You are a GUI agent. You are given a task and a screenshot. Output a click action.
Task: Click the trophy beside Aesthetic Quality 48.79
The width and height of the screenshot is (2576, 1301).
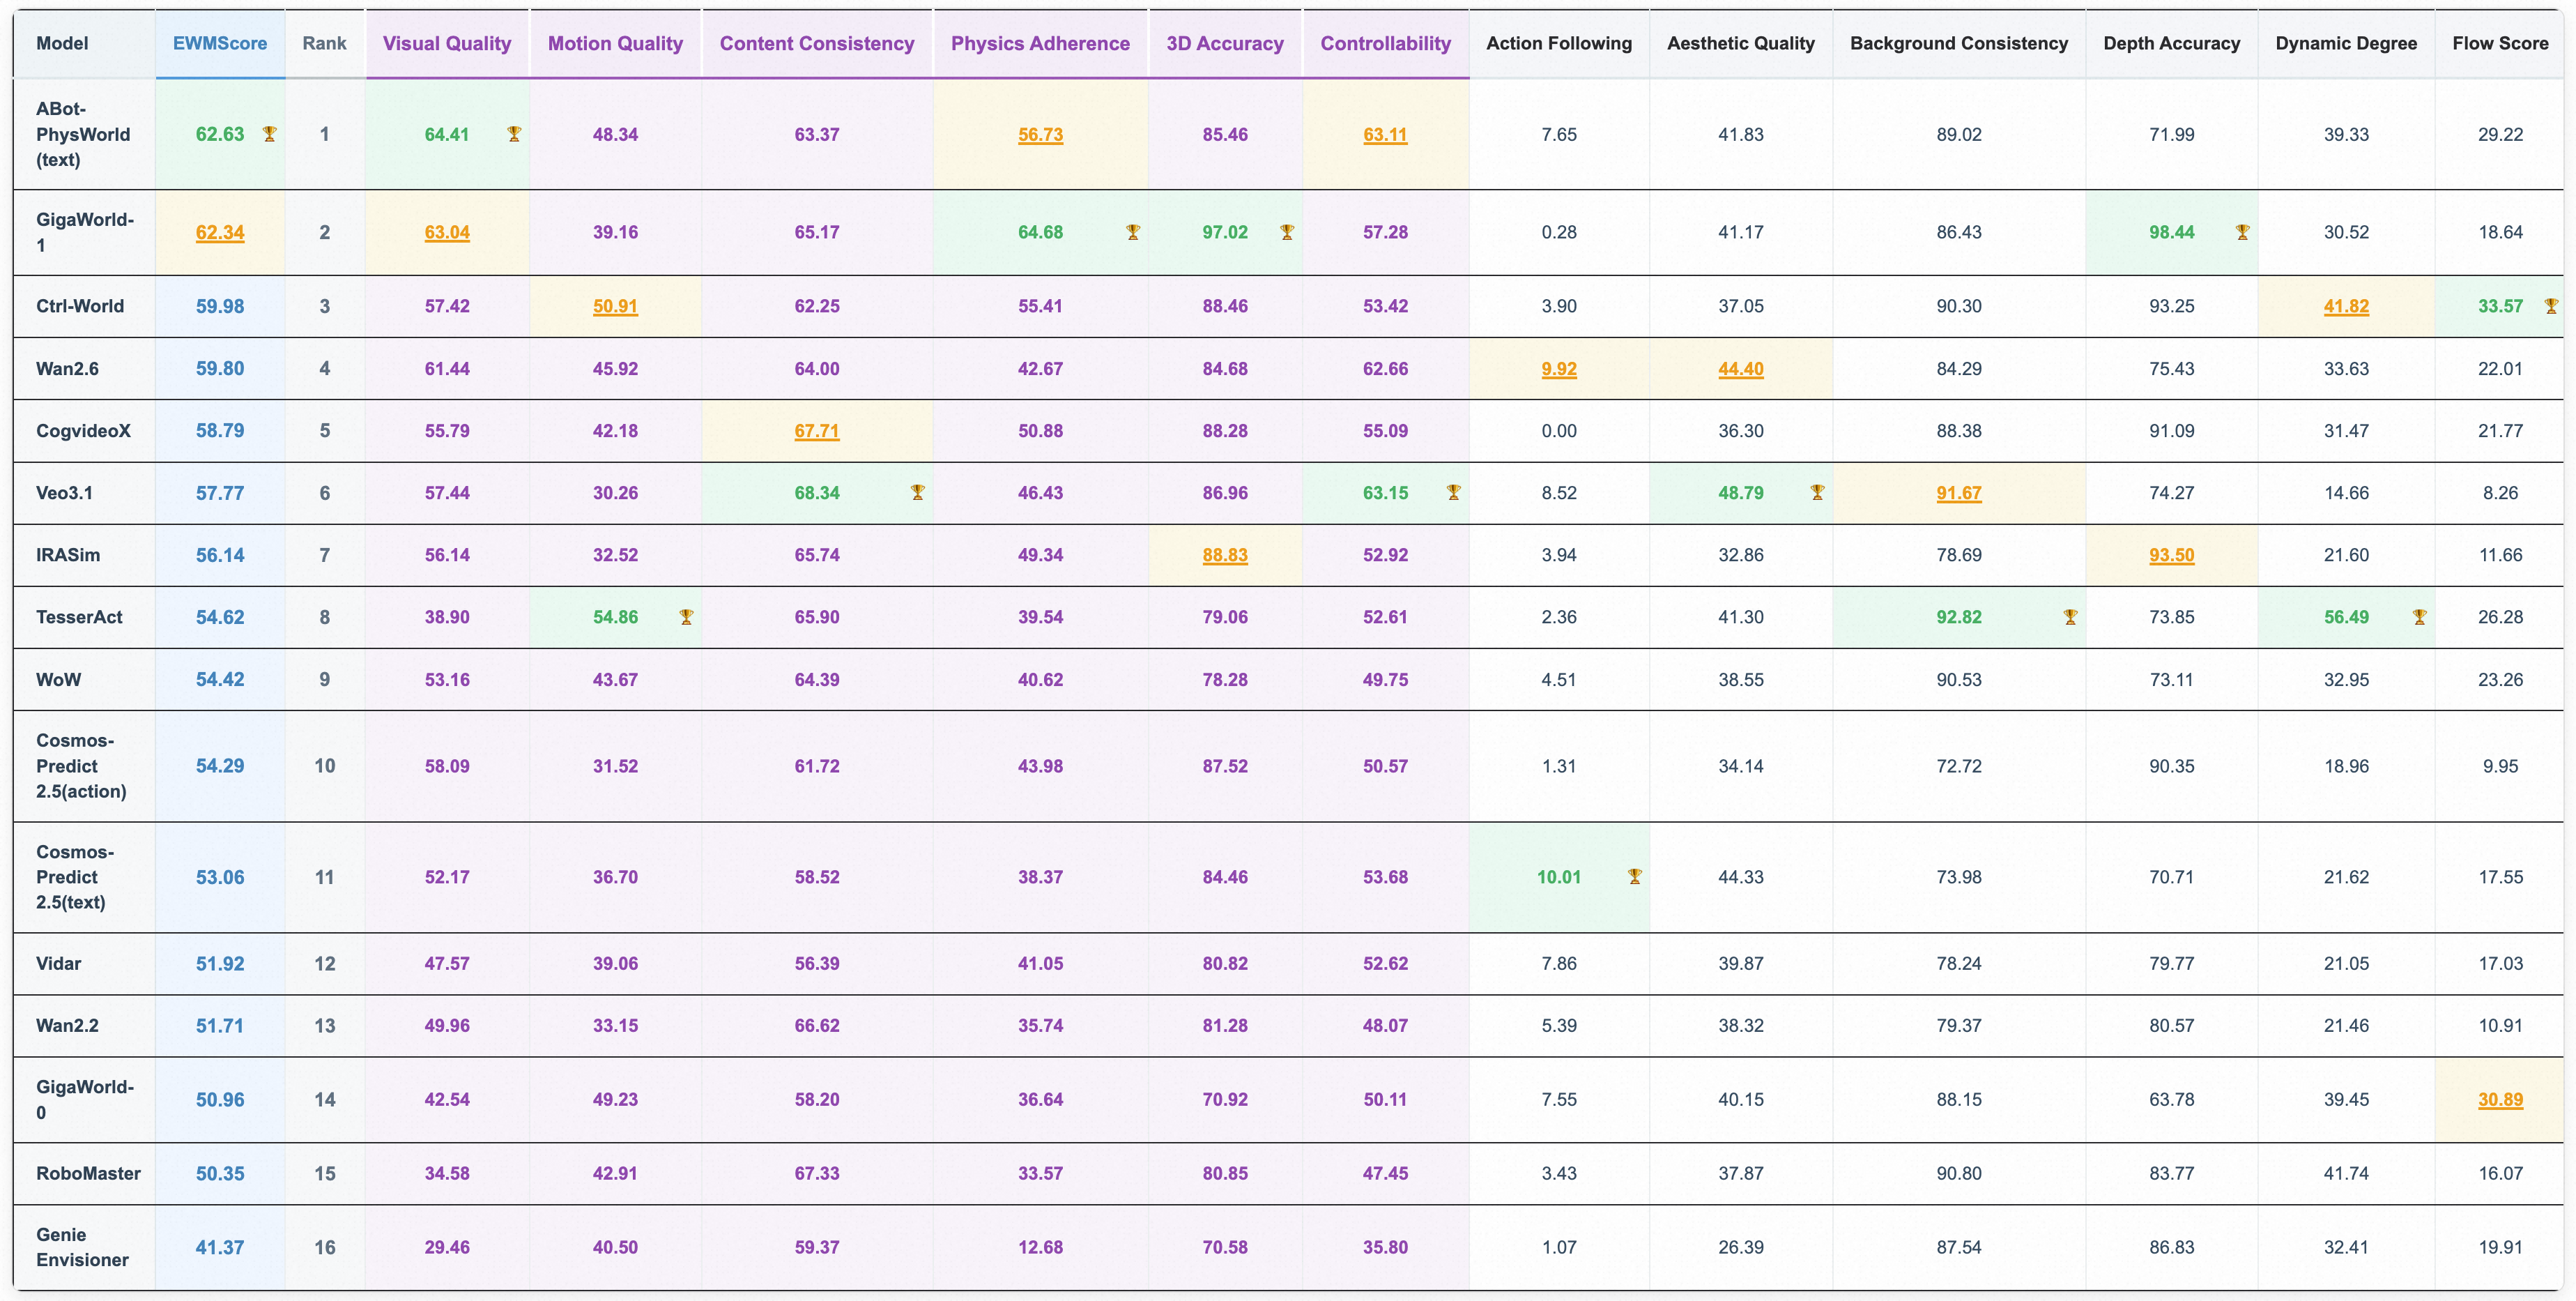[x=1818, y=492]
